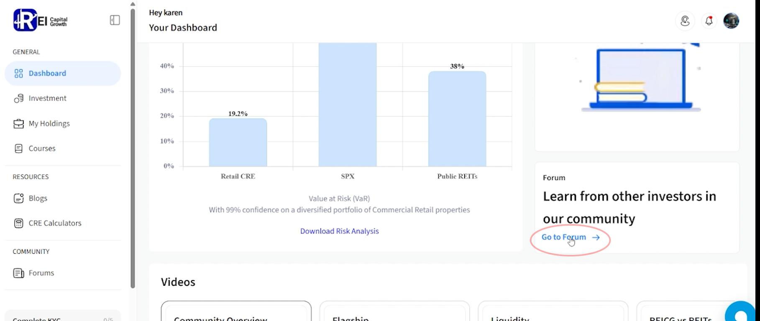This screenshot has width=760, height=321.
Task: Collapse the sidebar panel icon
Action: tap(115, 20)
